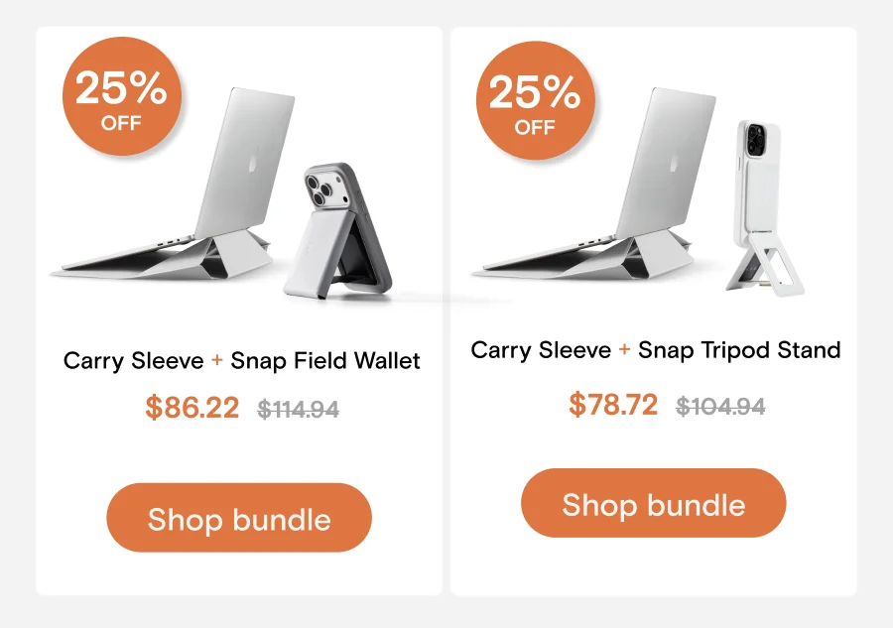Click the right card's 25% OFF badge
Image resolution: width=893 pixels, height=628 pixels.
click(x=535, y=102)
